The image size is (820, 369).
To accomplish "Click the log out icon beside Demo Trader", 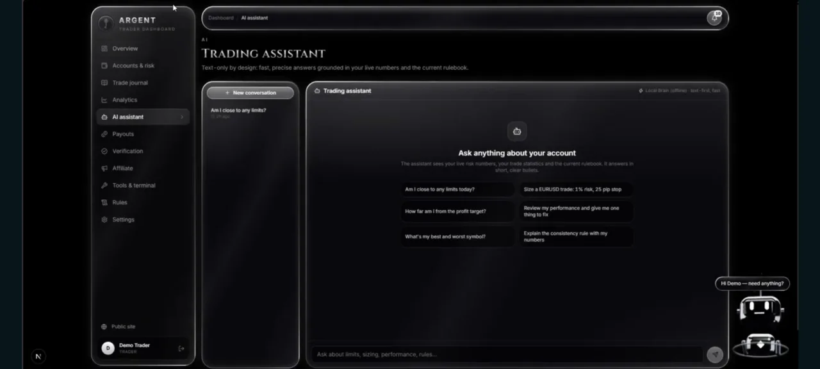I will pyautogui.click(x=181, y=348).
